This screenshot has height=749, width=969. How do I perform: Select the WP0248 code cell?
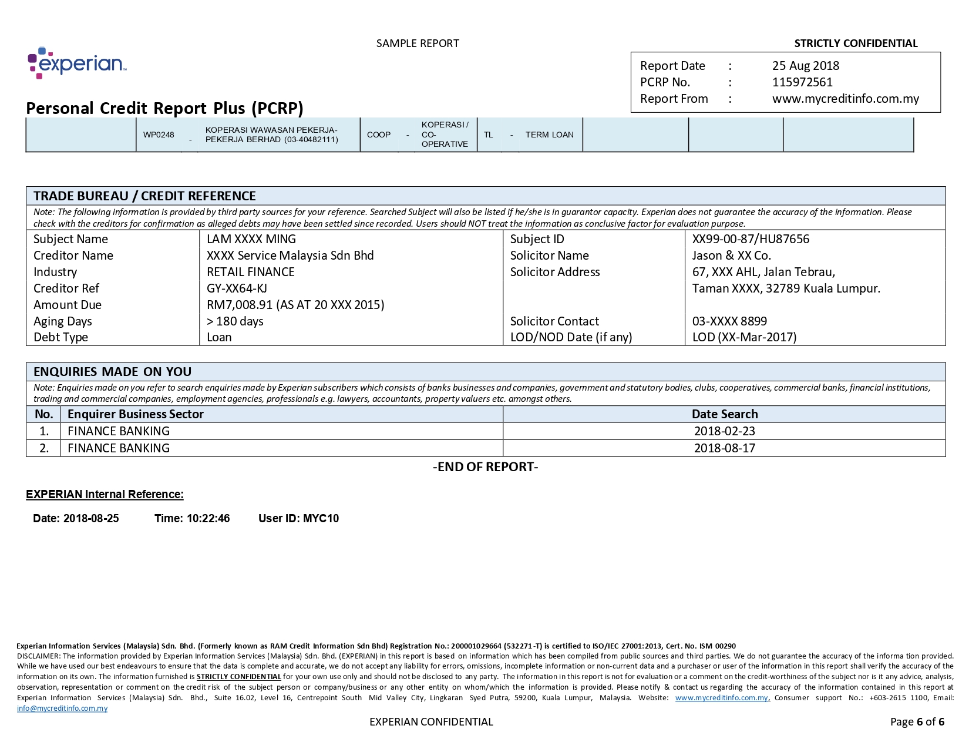point(159,135)
